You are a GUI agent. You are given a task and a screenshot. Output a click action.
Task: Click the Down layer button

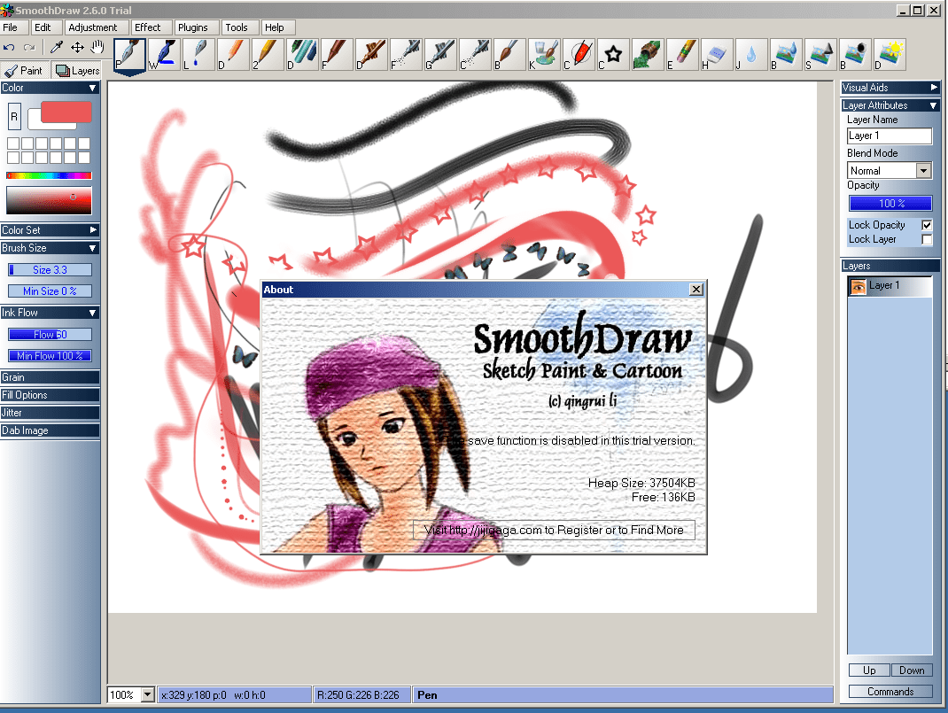click(911, 670)
